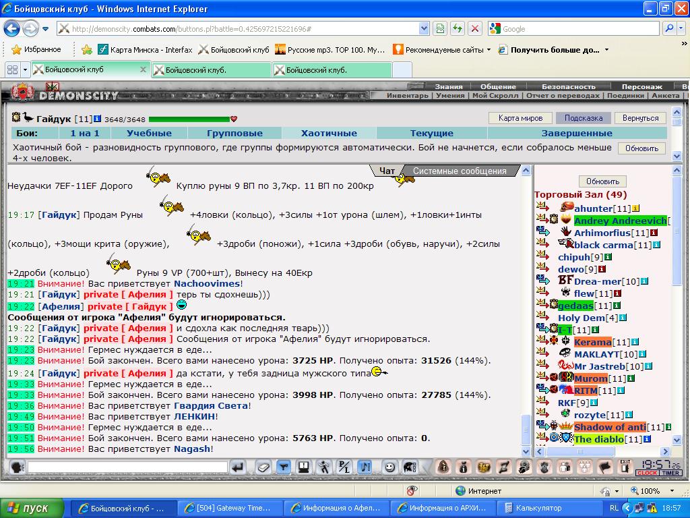Image resolution: width=690 pixels, height=518 pixels.
Task: Open info icon for Holy Dem
Action: [623, 318]
